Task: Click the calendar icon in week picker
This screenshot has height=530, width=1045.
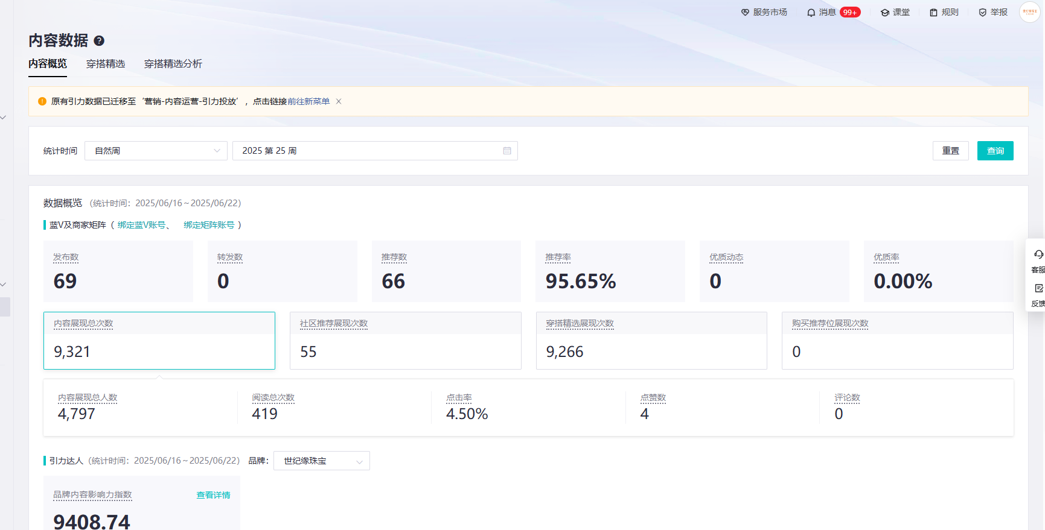Action: pyautogui.click(x=507, y=151)
